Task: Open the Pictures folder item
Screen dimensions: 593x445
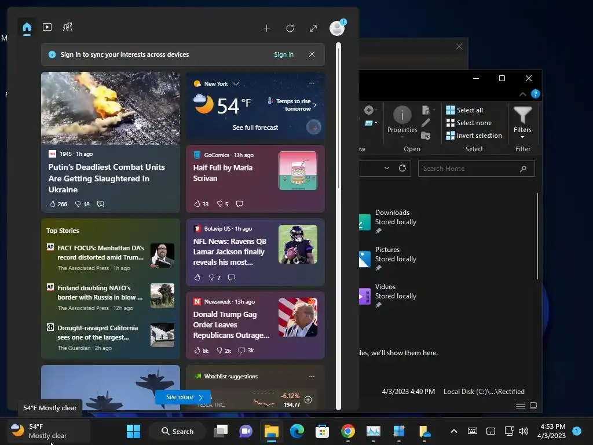Action: pos(388,258)
